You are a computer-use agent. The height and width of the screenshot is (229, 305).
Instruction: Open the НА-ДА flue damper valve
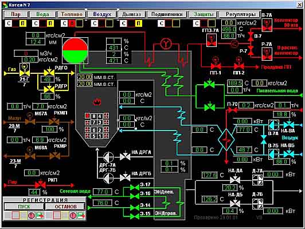(235, 179)
